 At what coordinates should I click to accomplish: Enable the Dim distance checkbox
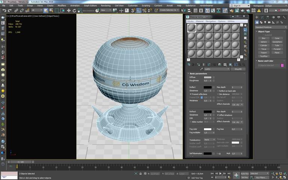(218, 94)
